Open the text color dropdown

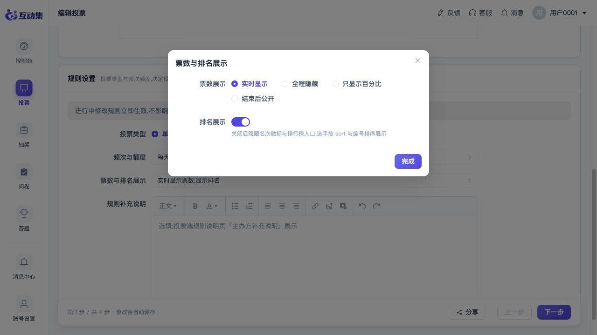point(212,206)
